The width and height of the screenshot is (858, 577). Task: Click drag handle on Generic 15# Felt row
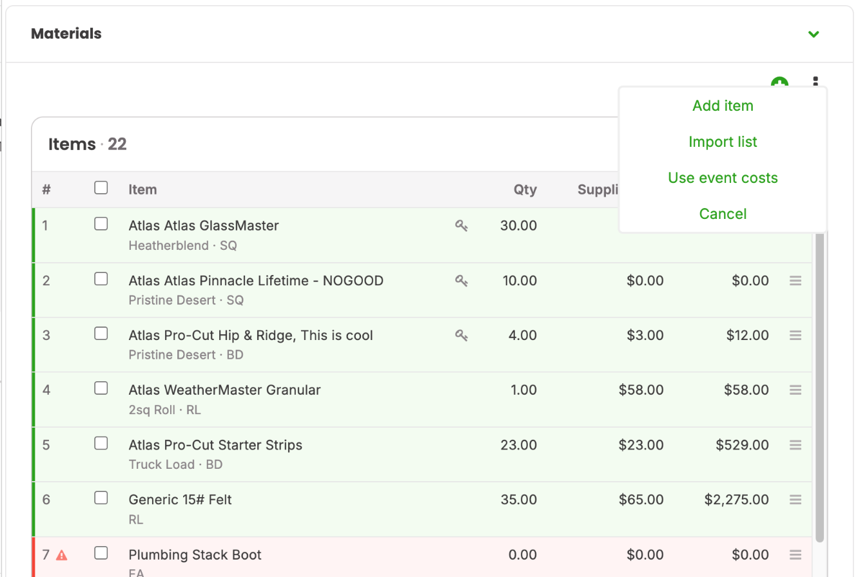pos(795,500)
